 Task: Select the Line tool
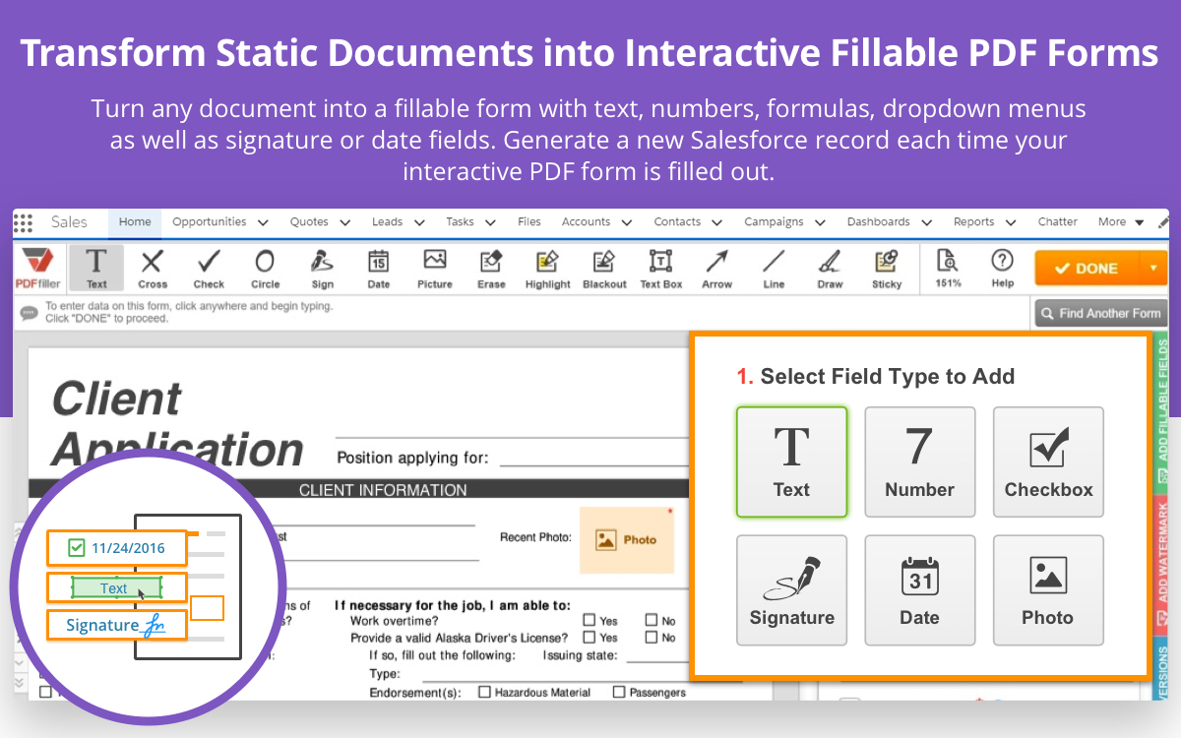(x=774, y=268)
